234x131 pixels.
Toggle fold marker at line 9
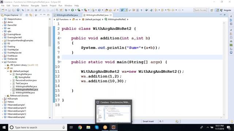[61, 62]
